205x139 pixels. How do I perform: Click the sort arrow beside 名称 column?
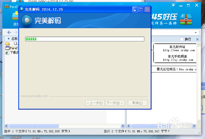pyautogui.click(x=9, y=39)
